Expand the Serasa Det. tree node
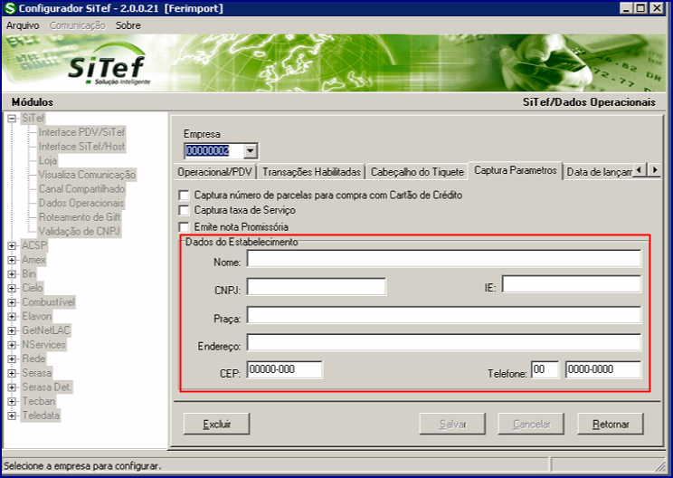Viewport: 673px width, 478px height. click(12, 387)
